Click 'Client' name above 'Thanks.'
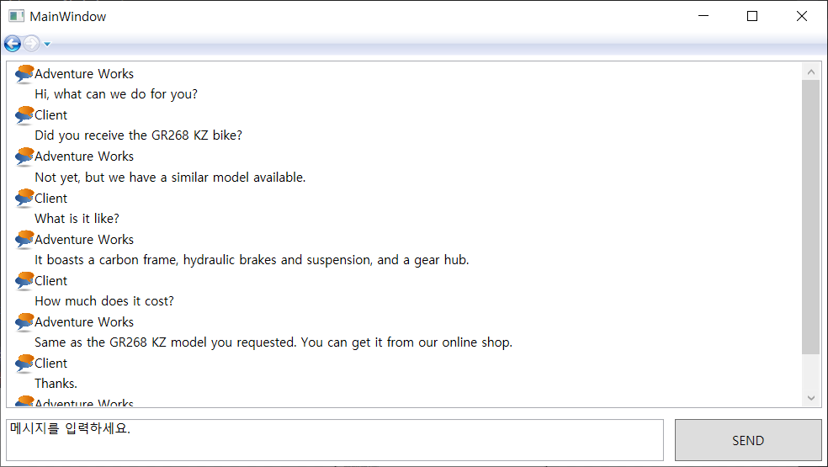 (50, 363)
